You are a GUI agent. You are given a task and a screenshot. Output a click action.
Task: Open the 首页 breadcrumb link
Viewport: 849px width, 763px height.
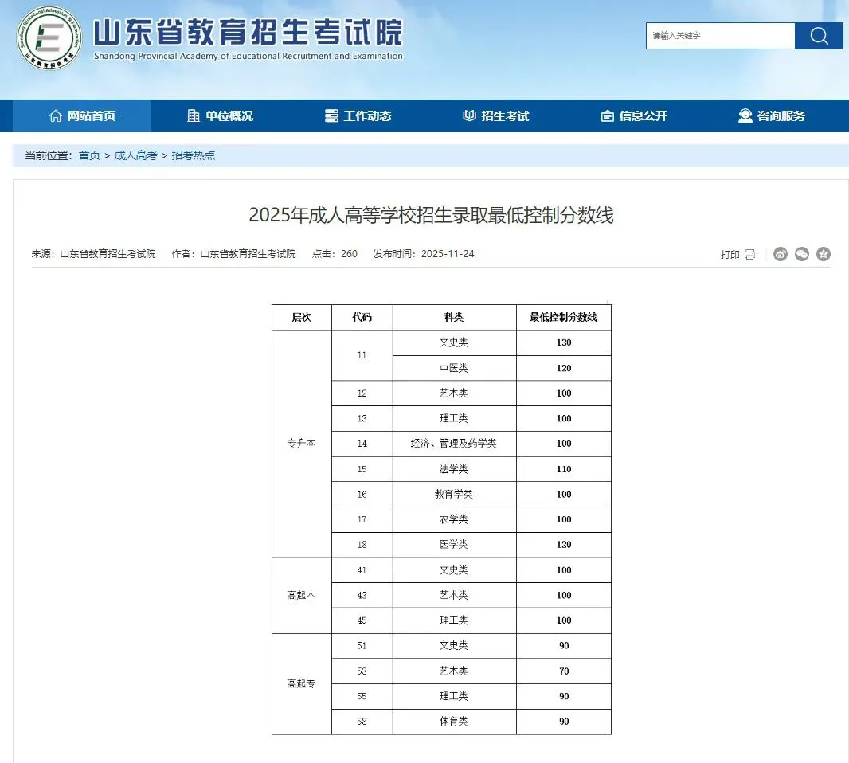pyautogui.click(x=89, y=155)
